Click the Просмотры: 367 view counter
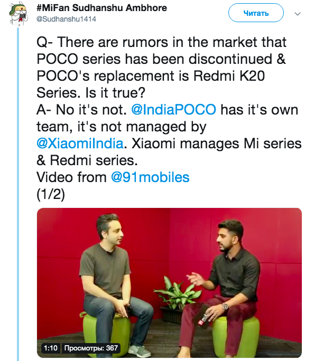 [91, 348]
